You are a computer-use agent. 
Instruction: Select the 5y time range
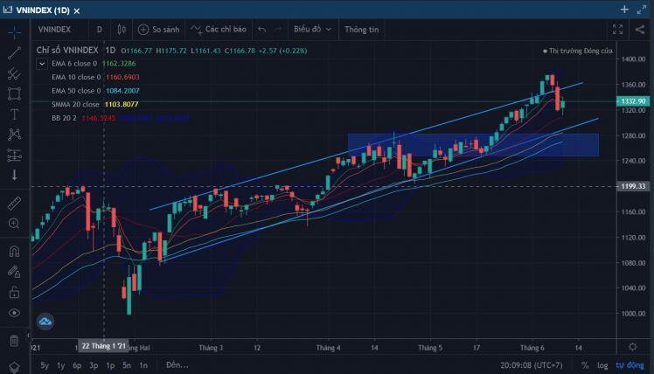click(45, 365)
